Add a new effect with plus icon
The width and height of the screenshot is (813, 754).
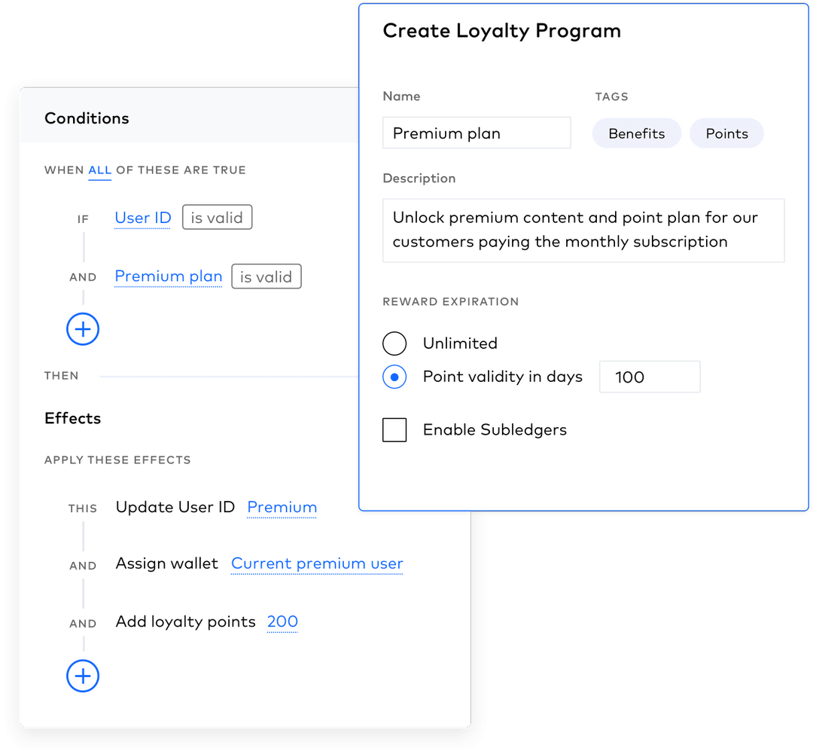tap(83, 676)
